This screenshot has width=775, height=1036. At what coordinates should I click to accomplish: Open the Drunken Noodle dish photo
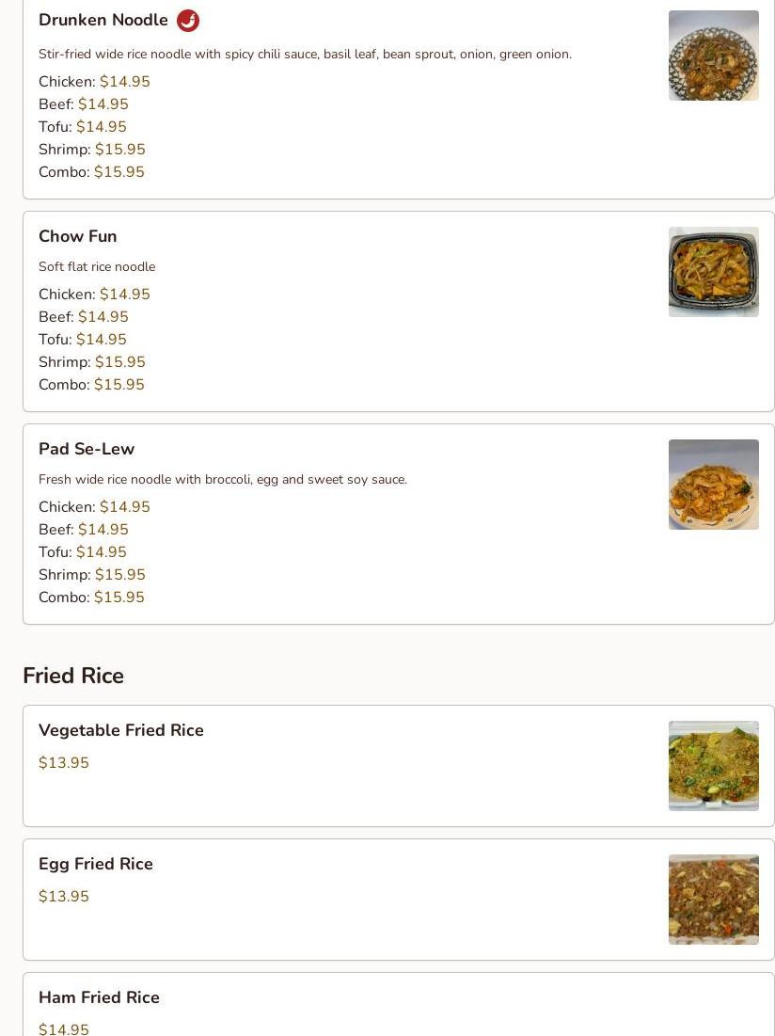pyautogui.click(x=714, y=56)
